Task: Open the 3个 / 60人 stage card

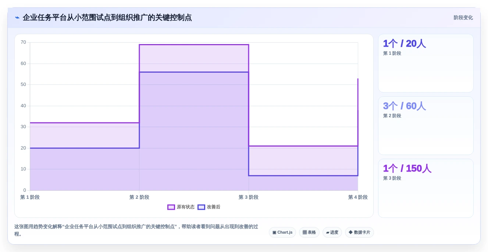Action: 426,126
